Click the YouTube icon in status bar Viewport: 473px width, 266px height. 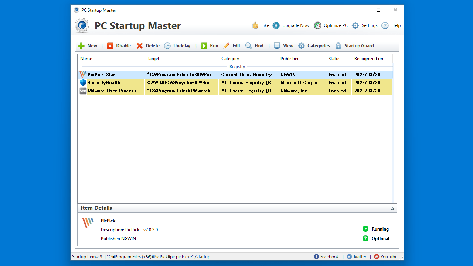coord(377,256)
